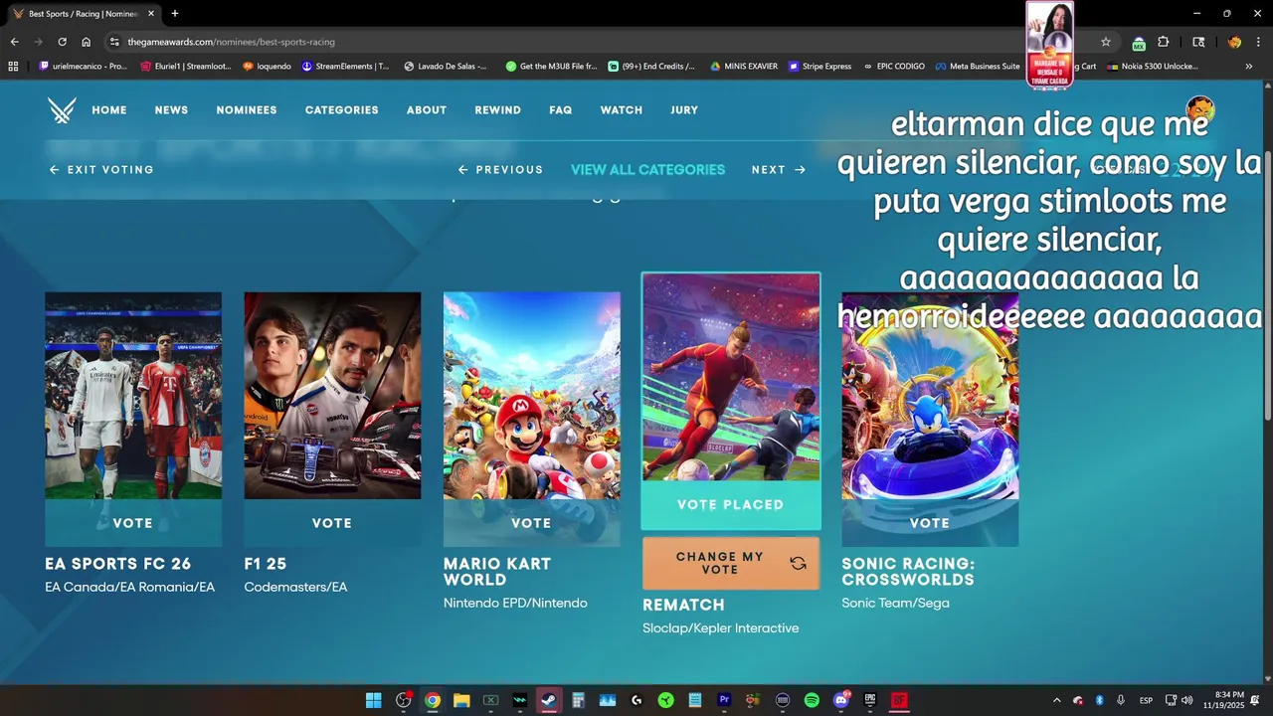Vote for F1 25

(332, 523)
